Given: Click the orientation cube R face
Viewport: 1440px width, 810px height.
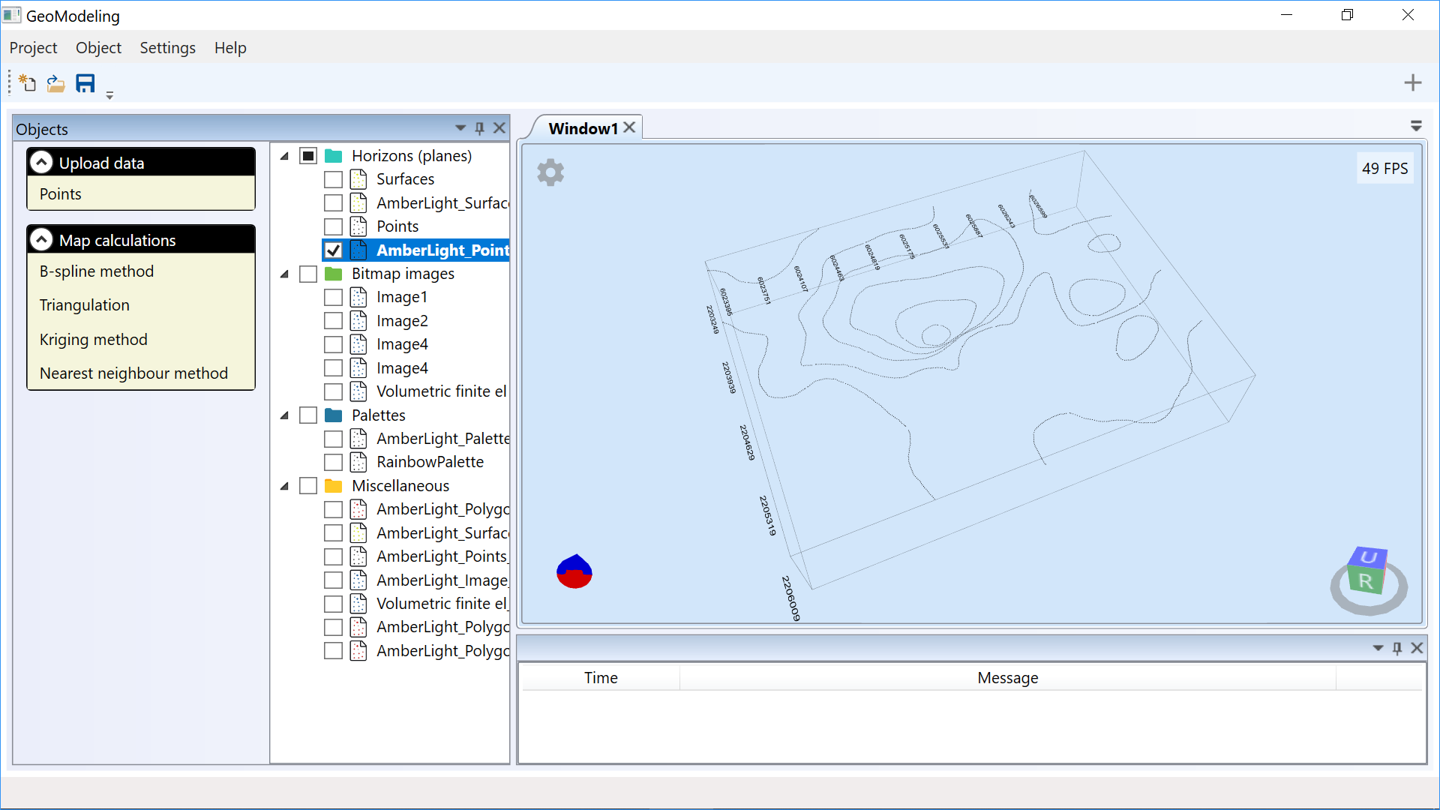Looking at the screenshot, I should (x=1366, y=580).
